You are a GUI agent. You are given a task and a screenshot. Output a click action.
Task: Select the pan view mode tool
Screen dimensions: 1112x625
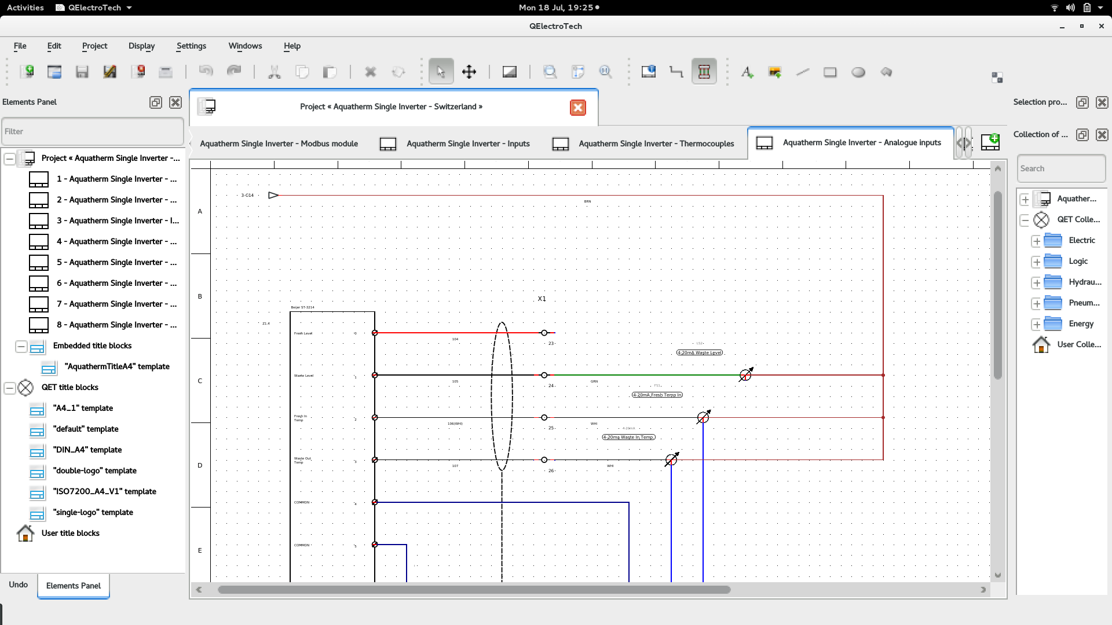point(469,72)
